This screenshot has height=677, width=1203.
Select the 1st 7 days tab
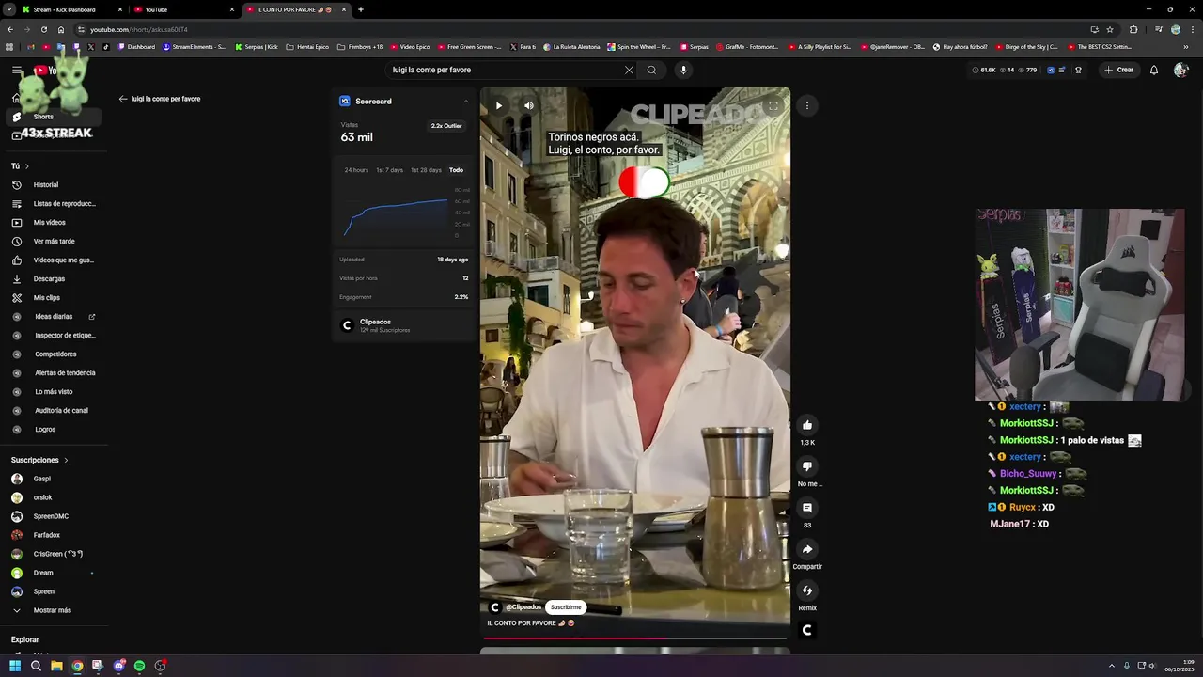389,170
